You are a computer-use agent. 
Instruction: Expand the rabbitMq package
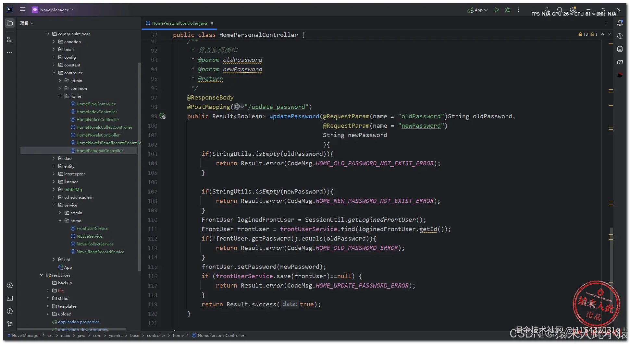(54, 189)
